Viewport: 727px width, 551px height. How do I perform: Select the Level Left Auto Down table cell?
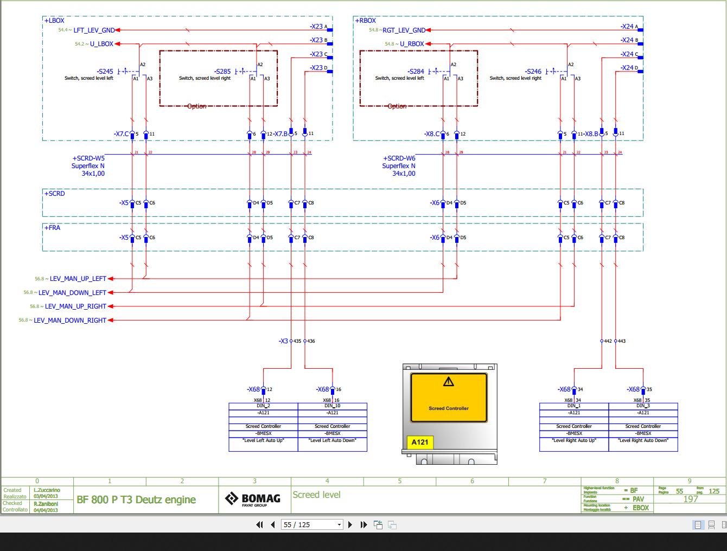click(333, 441)
